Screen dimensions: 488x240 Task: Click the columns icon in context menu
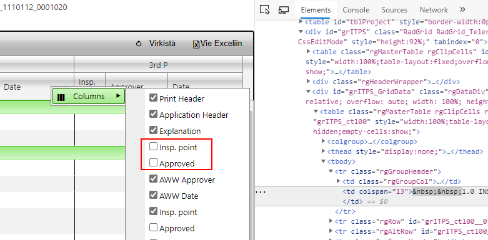[61, 97]
